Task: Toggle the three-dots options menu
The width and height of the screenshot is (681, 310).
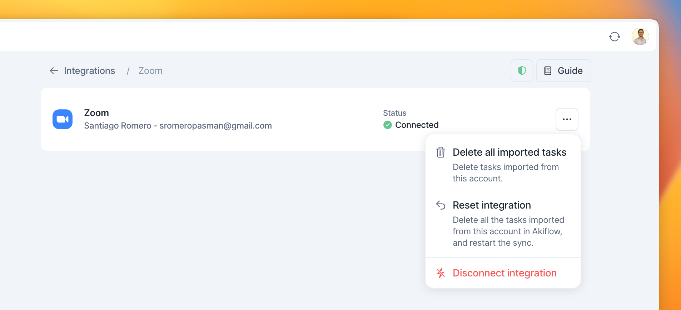Action: pyautogui.click(x=567, y=119)
